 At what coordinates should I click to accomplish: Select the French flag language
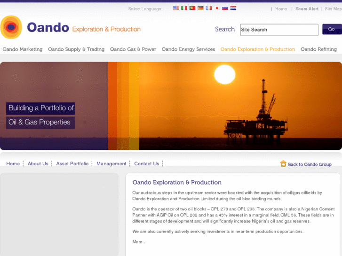pyautogui.click(x=209, y=8)
